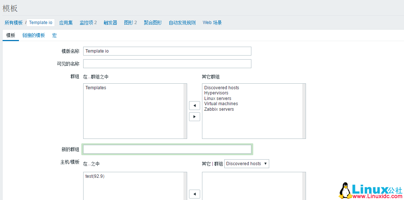
Task: Open the 图形 2 graphs link
Action: point(130,23)
